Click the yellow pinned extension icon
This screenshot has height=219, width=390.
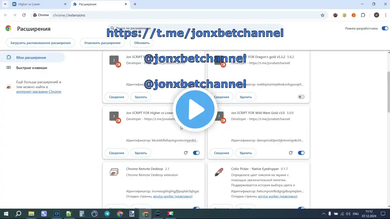pos(345,15)
